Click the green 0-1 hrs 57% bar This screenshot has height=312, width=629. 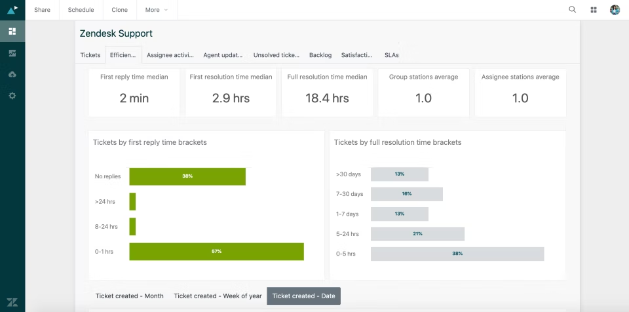[216, 252]
